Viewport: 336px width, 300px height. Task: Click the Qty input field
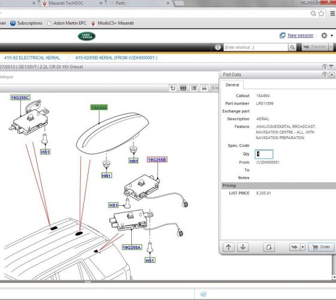(x=264, y=154)
